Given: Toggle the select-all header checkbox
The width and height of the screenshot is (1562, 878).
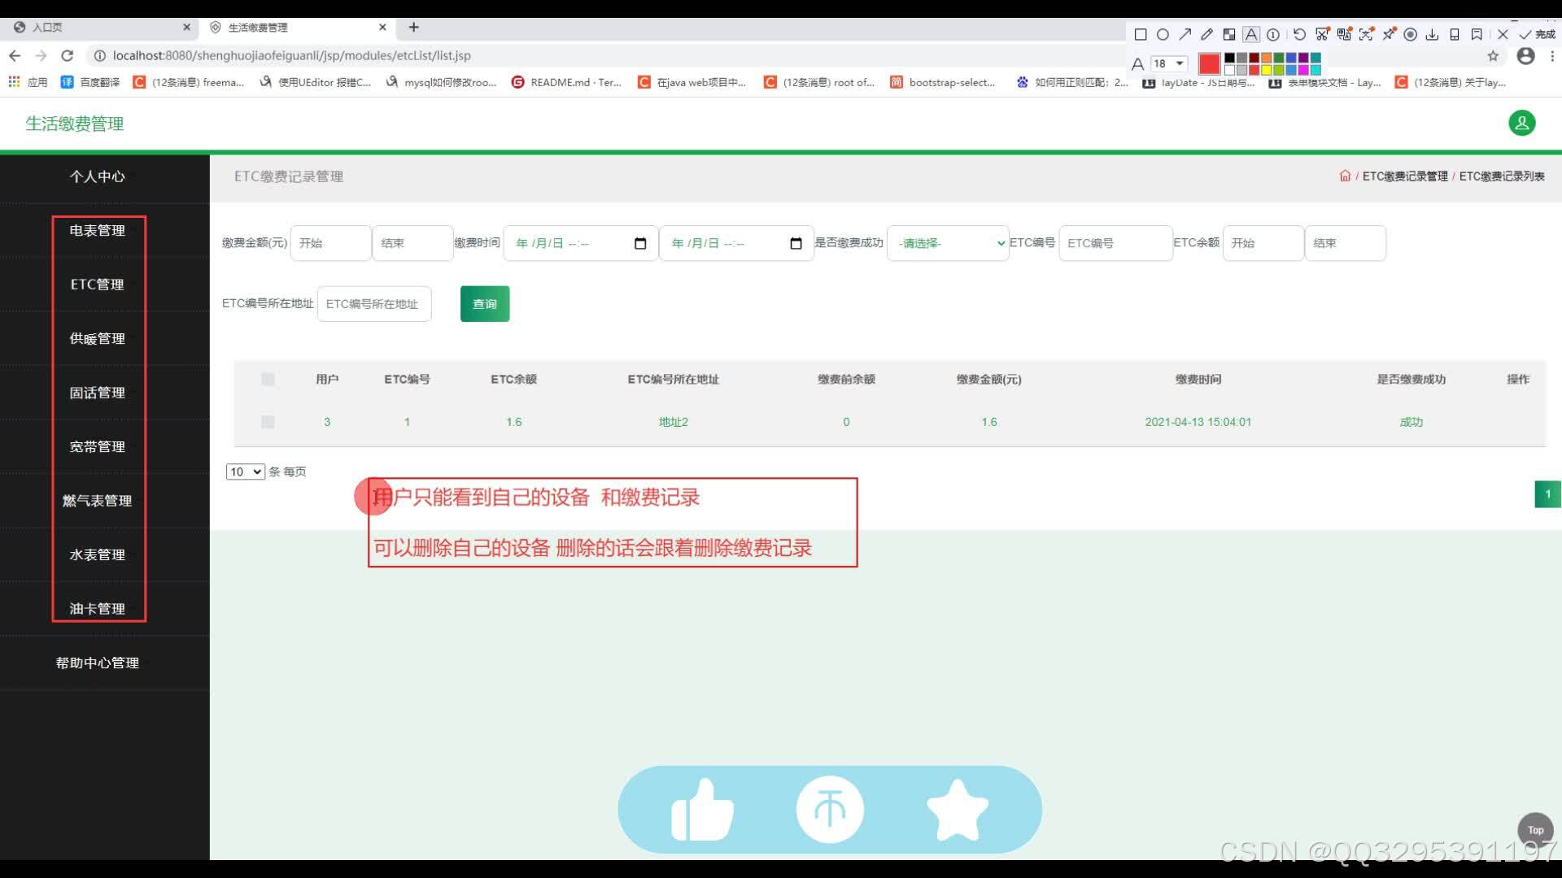Looking at the screenshot, I should 268,379.
